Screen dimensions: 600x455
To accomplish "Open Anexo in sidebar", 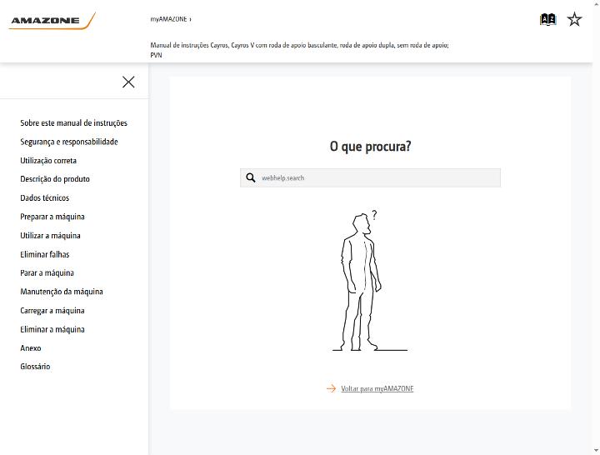I will (x=30, y=347).
